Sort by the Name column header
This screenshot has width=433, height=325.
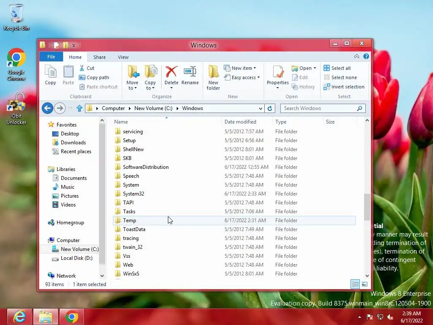click(167, 121)
